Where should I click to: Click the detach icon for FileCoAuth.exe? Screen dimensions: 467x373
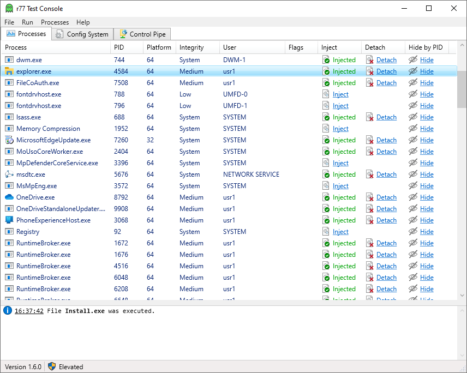pyautogui.click(x=369, y=83)
